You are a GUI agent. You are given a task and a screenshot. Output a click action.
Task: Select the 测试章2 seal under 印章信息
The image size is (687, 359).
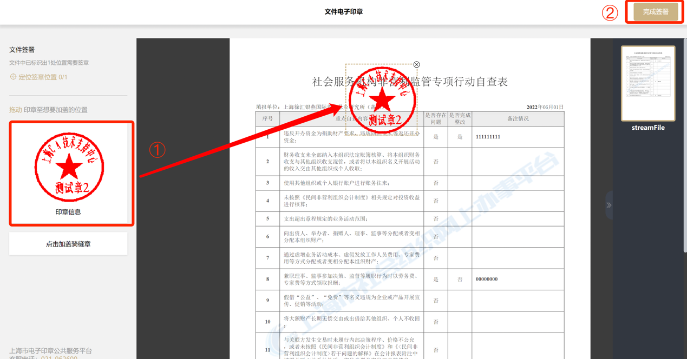tap(70, 167)
